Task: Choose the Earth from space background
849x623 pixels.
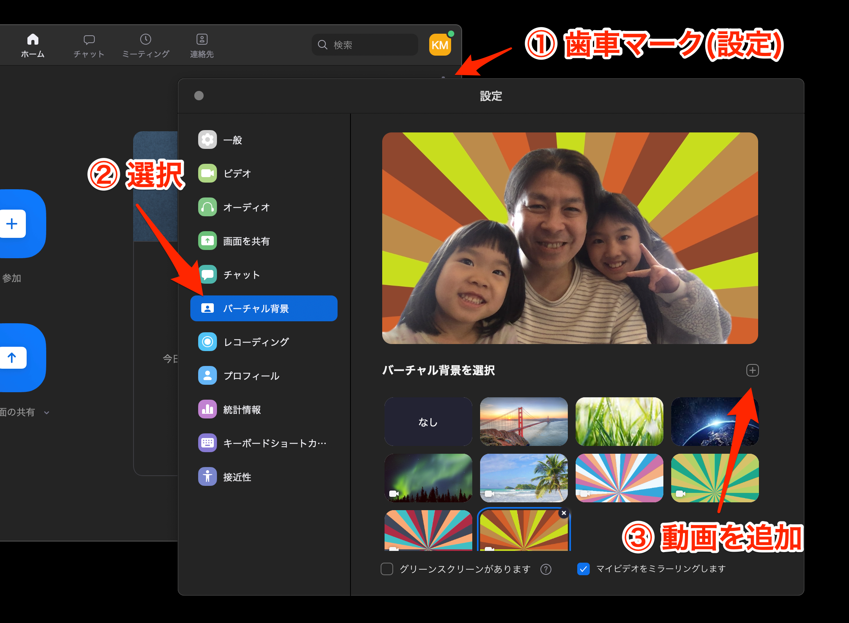Action: 715,422
